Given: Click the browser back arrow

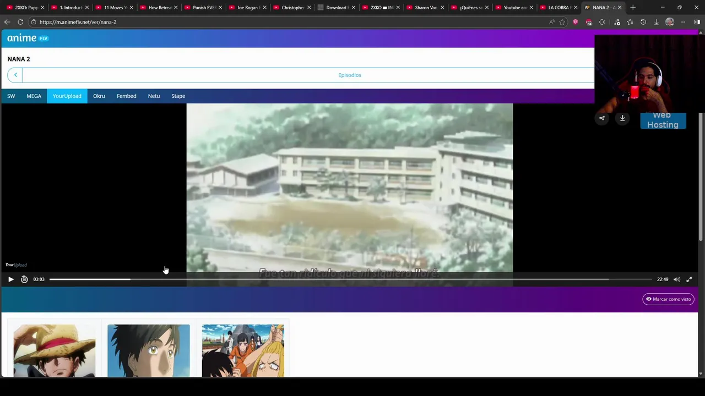Looking at the screenshot, I should point(7,22).
